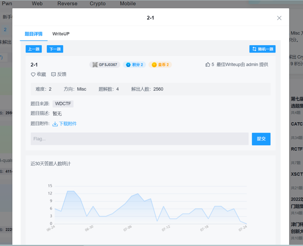
Task: Click the gold coin badge icon
Action: (154, 65)
